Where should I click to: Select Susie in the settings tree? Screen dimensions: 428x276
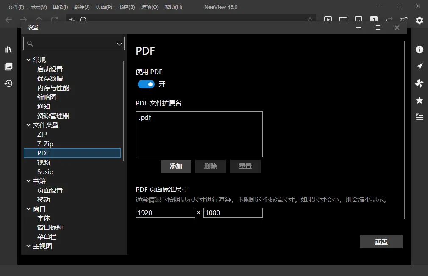pos(45,171)
